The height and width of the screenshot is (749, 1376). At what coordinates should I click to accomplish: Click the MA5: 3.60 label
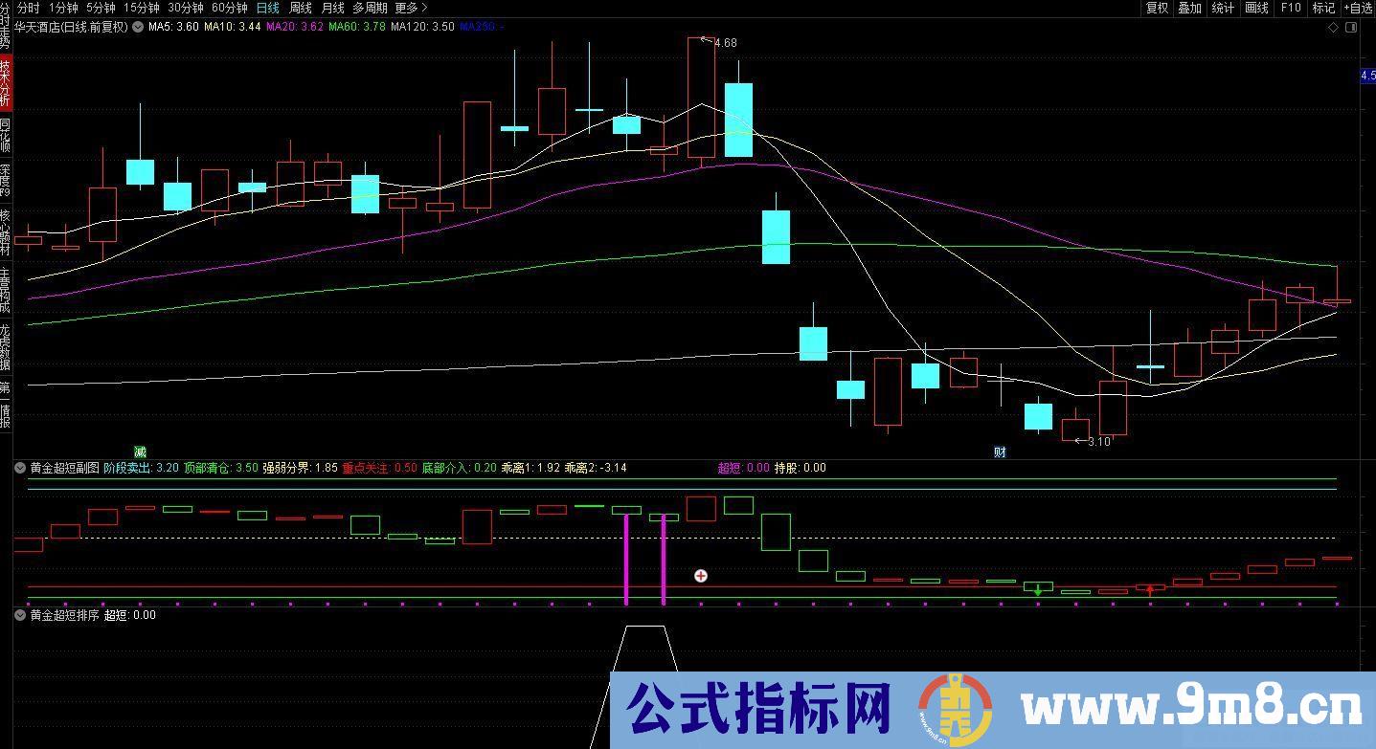click(173, 27)
